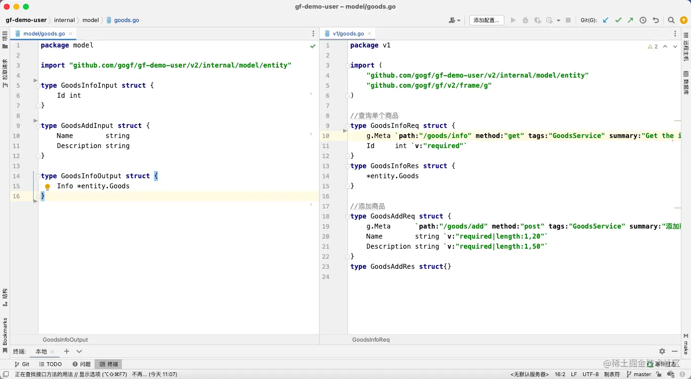Image resolution: width=691 pixels, height=379 pixels.
Task: Close the 本地 terminal tab
Action: point(52,352)
